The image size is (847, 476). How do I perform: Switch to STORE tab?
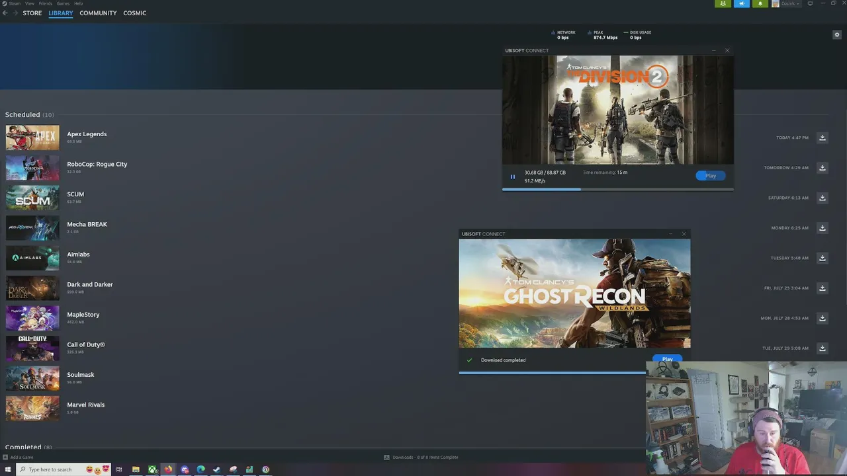point(32,13)
